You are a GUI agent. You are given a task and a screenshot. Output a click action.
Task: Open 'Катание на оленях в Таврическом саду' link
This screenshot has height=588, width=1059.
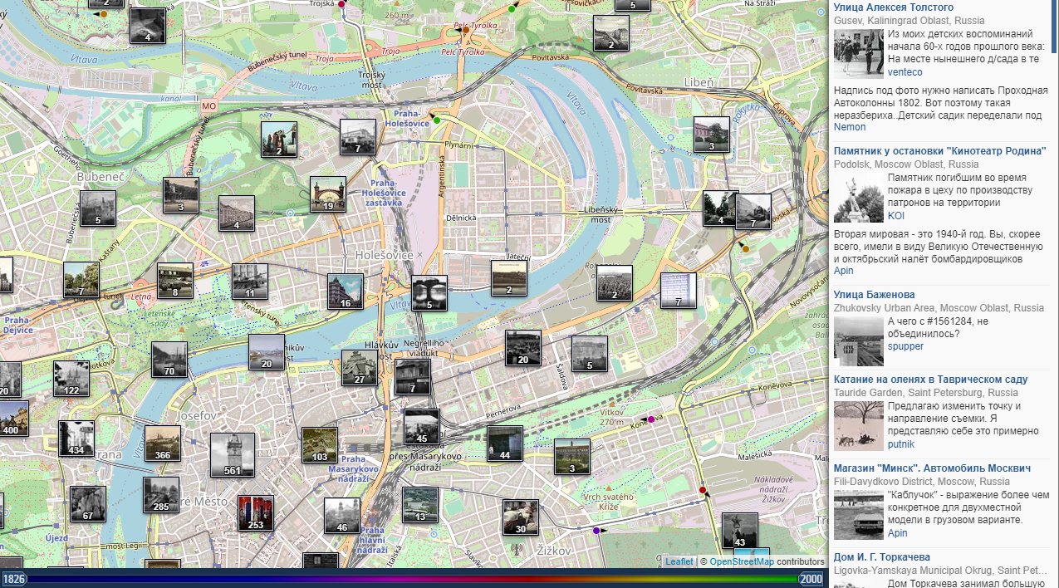click(931, 380)
